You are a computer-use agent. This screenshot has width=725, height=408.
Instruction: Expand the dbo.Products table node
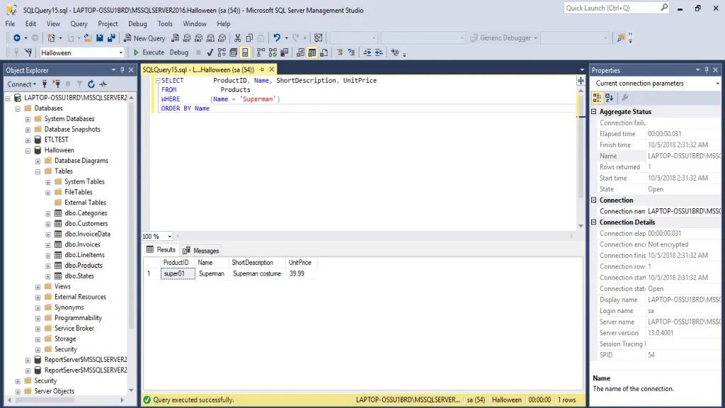(x=48, y=266)
